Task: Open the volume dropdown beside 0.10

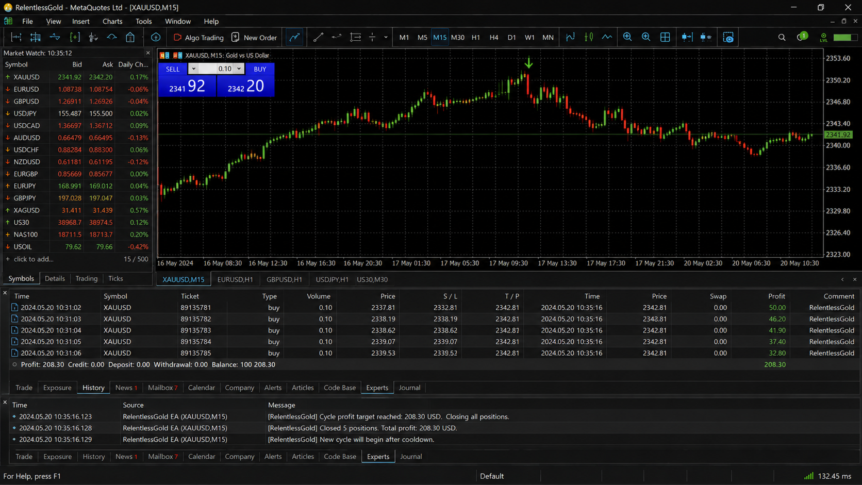Action: pyautogui.click(x=239, y=69)
